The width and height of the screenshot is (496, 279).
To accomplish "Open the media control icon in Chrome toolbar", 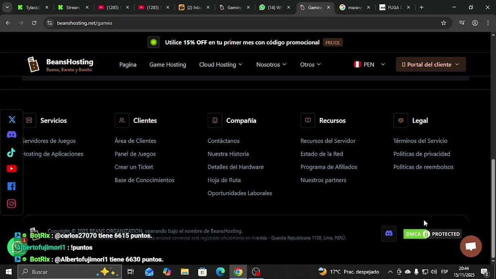I will coord(462,23).
